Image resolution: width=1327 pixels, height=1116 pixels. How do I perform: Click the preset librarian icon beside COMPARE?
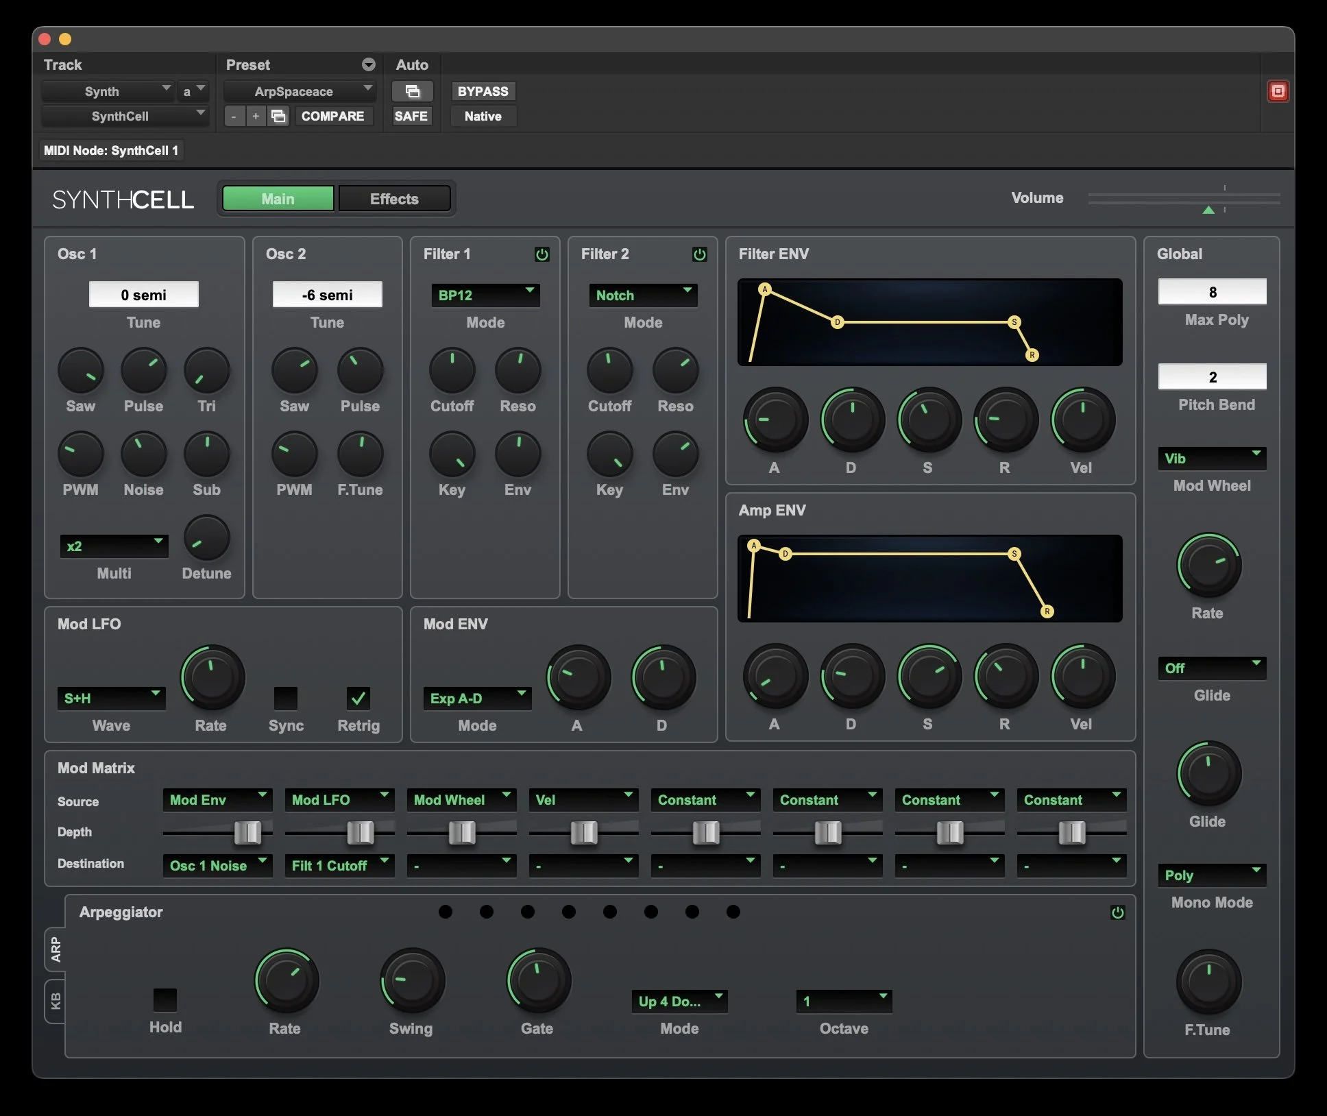click(278, 116)
